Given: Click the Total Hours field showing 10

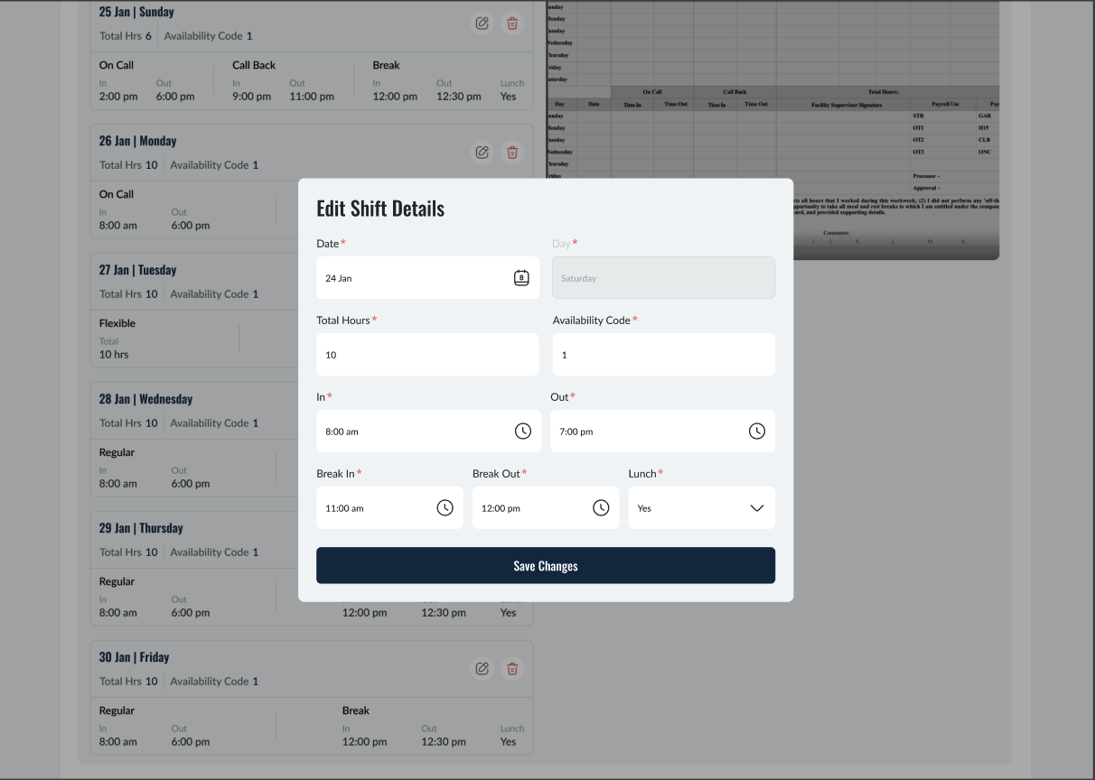Looking at the screenshot, I should (427, 354).
